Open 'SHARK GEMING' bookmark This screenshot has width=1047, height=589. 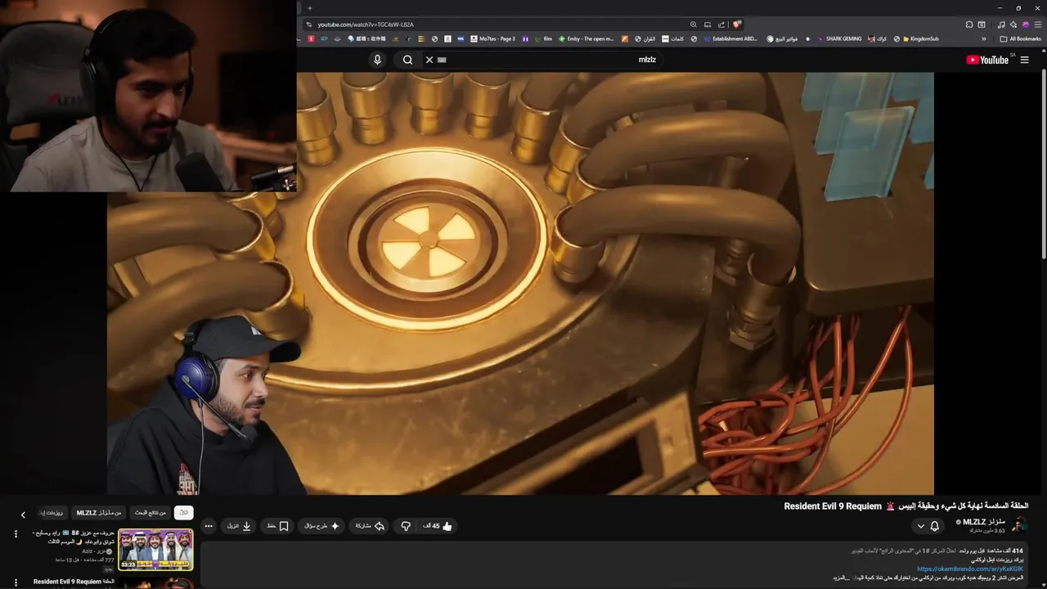[x=838, y=38]
